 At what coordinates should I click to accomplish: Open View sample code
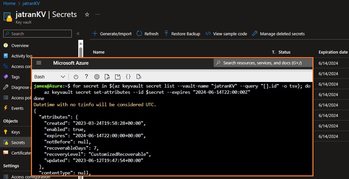[x=226, y=34]
